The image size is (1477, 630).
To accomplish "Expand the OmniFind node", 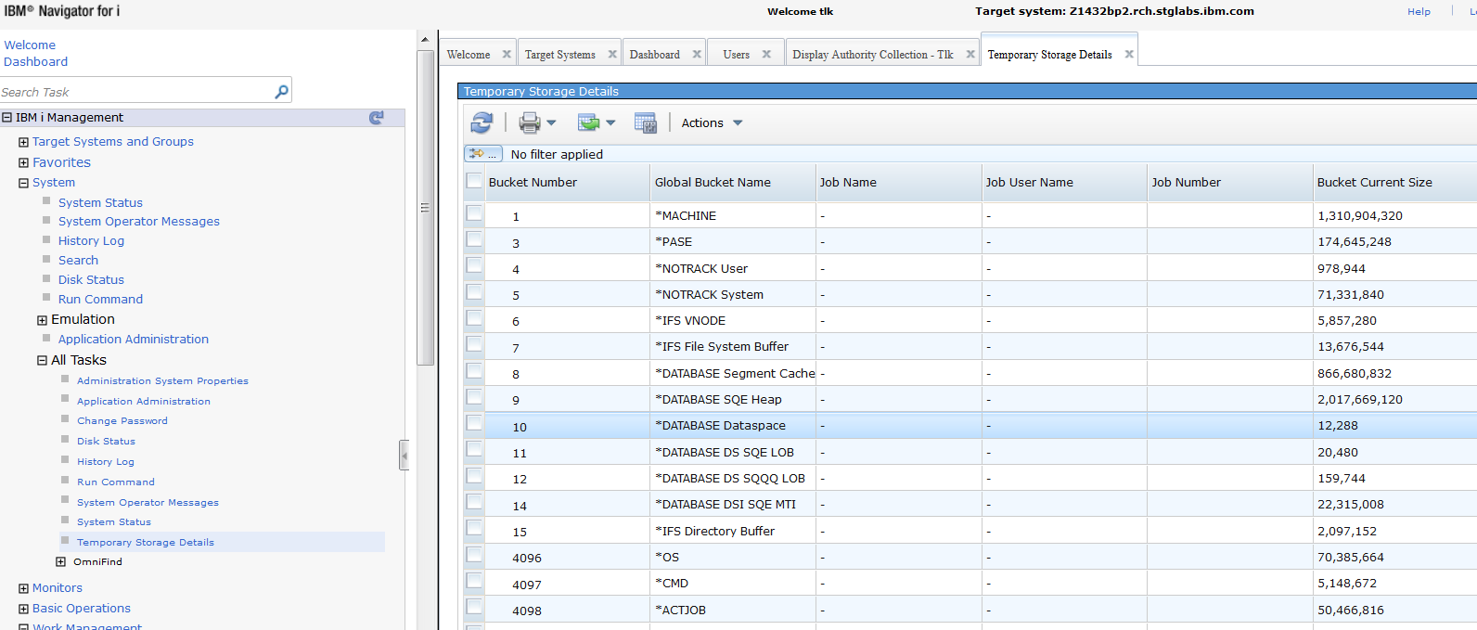I will [61, 562].
